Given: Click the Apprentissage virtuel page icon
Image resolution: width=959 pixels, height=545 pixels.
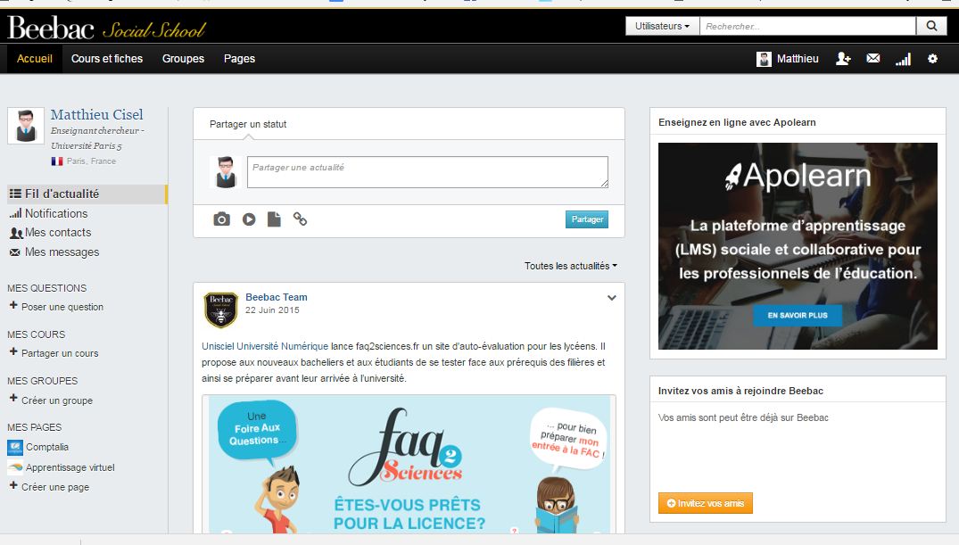Looking at the screenshot, I should pos(15,467).
